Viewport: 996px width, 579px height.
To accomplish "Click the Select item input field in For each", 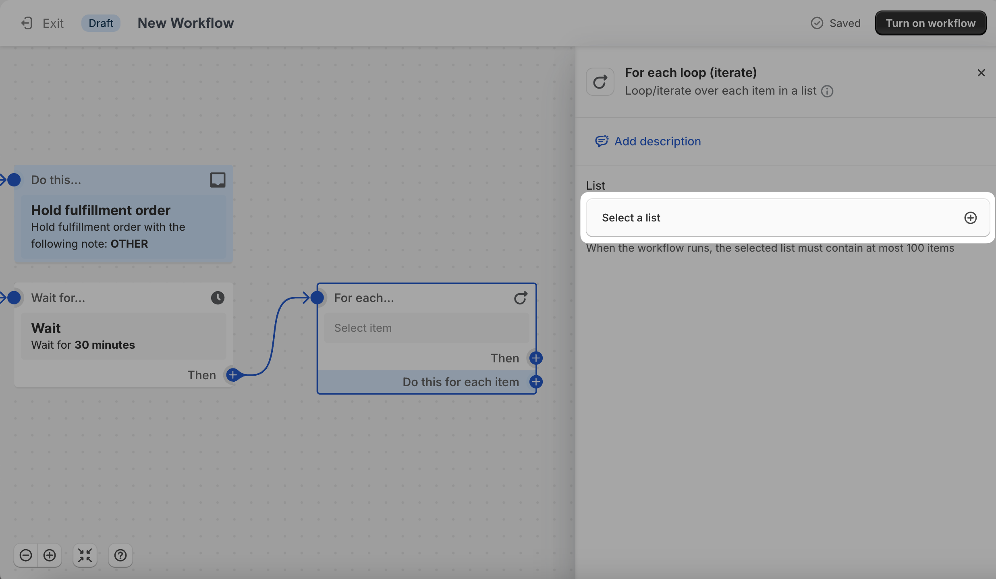I will click(426, 327).
